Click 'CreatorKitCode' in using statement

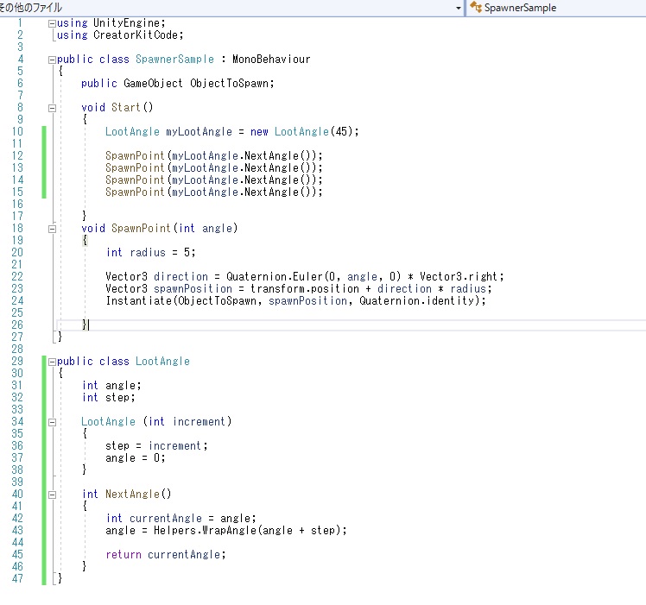[136, 35]
